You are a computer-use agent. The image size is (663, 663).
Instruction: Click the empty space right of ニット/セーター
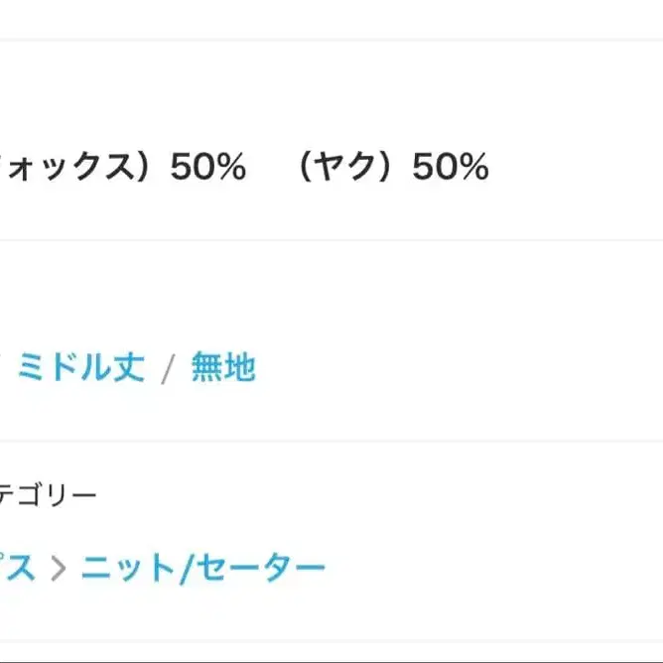click(x=496, y=569)
